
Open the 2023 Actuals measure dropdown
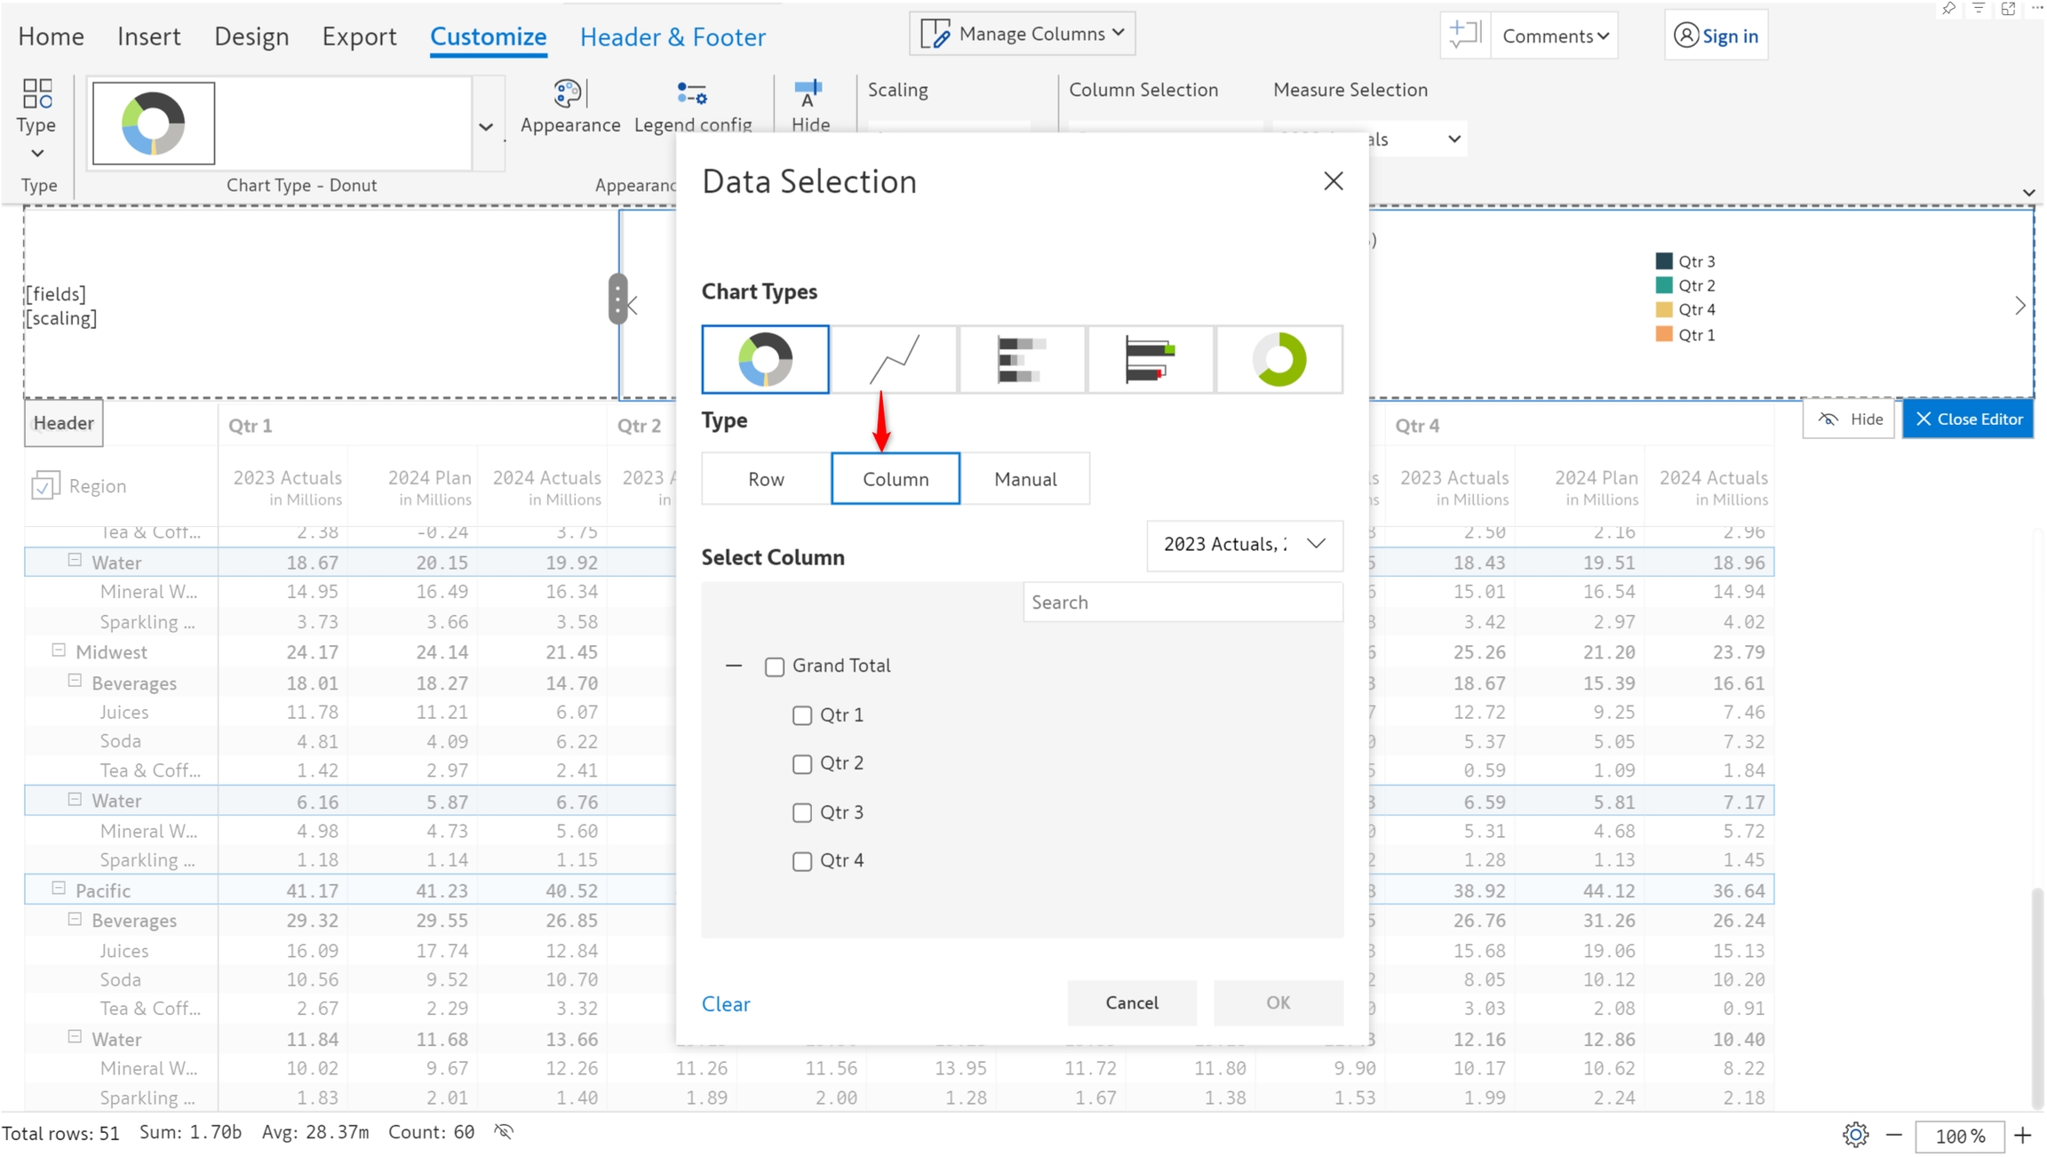tap(1244, 544)
